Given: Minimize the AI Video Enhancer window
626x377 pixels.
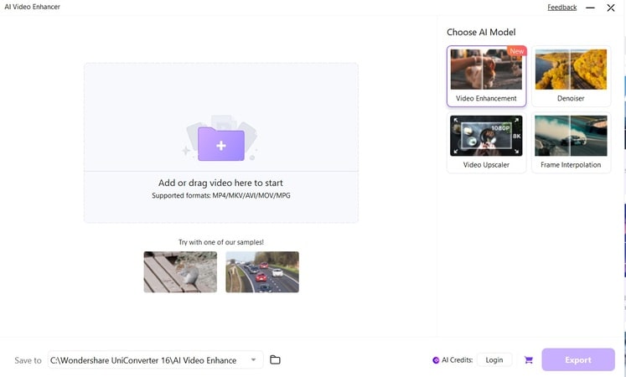Looking at the screenshot, I should tap(591, 8).
